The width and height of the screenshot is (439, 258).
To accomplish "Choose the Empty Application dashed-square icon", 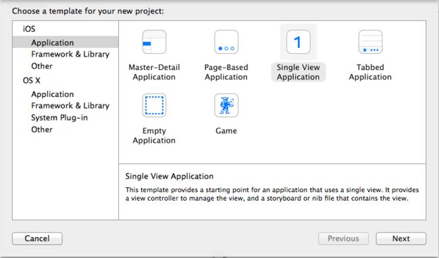I will click(154, 105).
